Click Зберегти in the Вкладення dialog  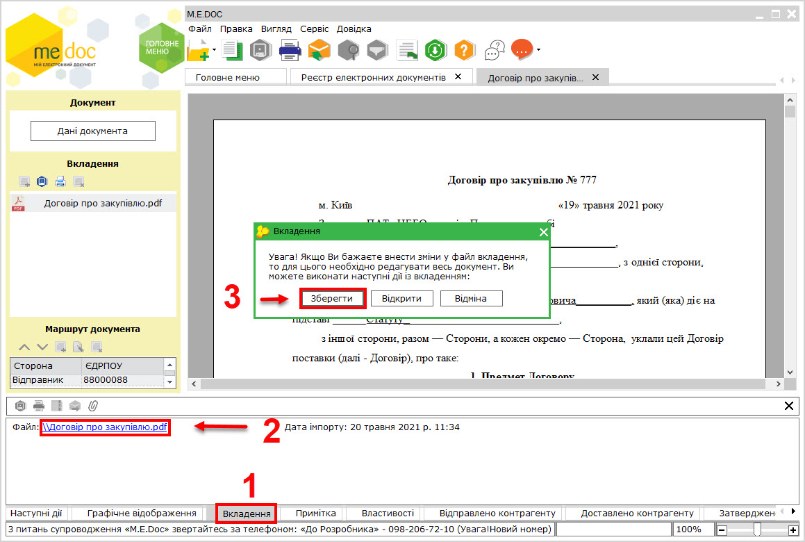(331, 299)
